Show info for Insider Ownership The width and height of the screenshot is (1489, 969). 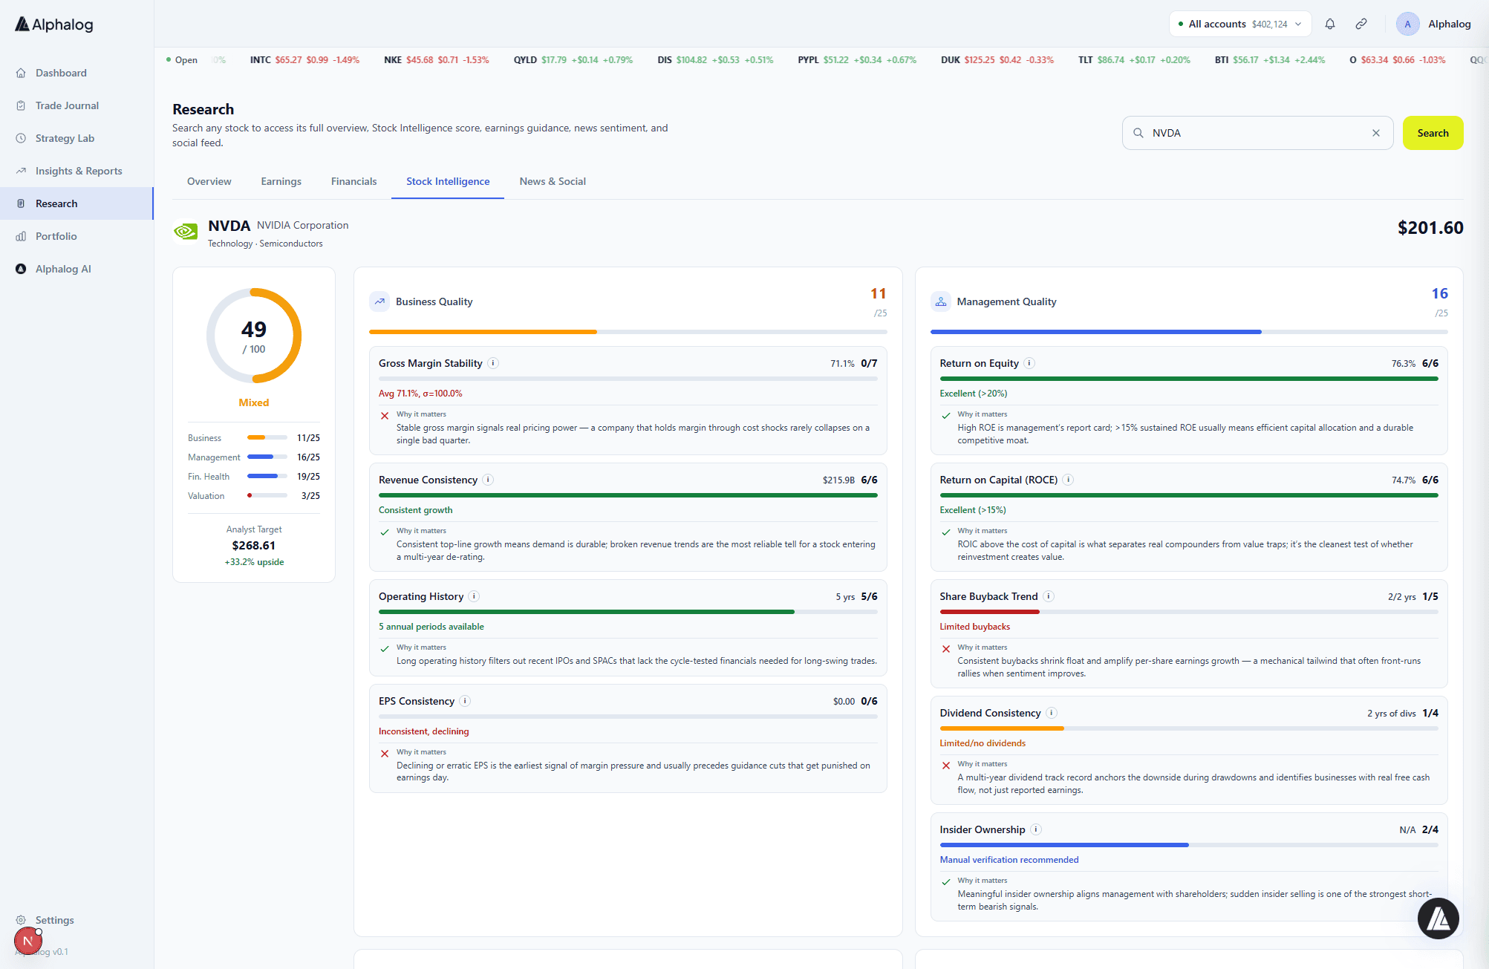click(x=1036, y=829)
